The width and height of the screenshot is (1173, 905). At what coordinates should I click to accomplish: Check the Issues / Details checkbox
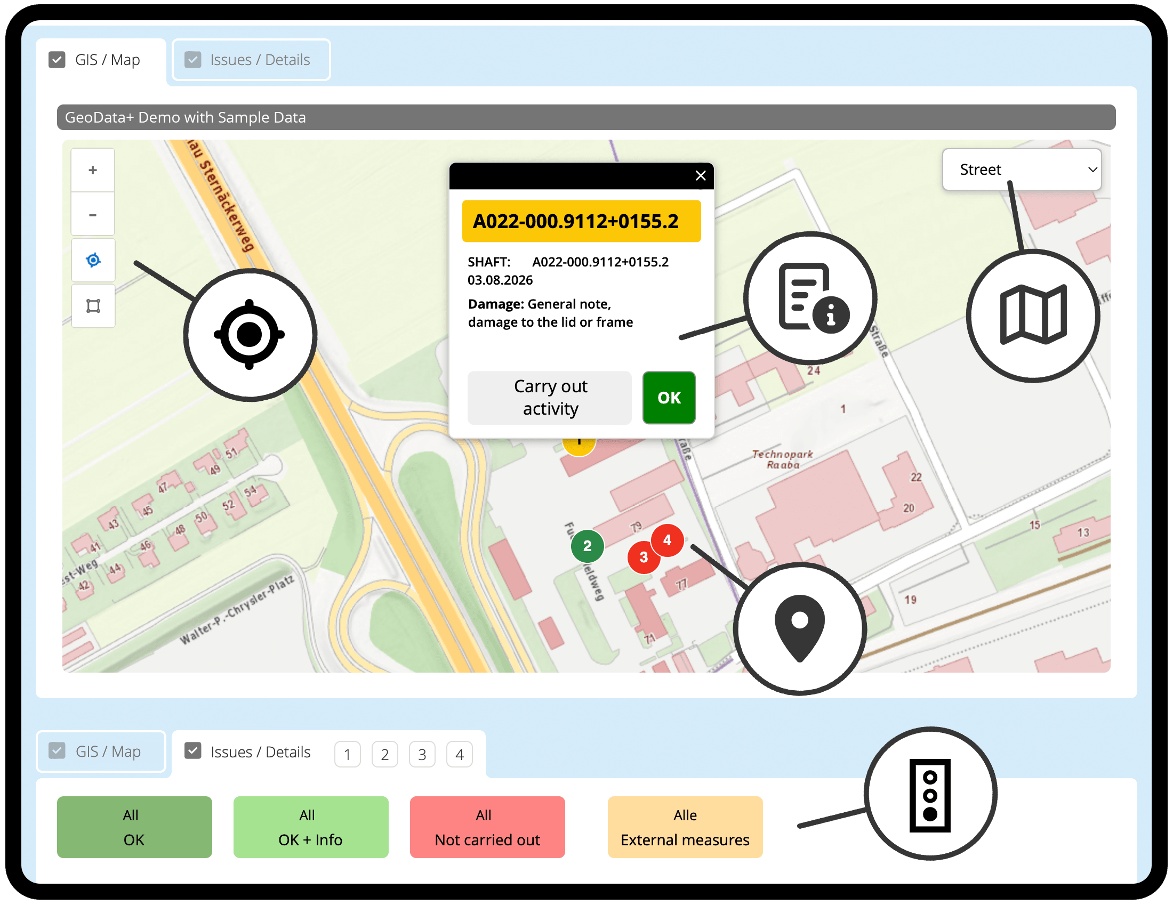pos(192,60)
